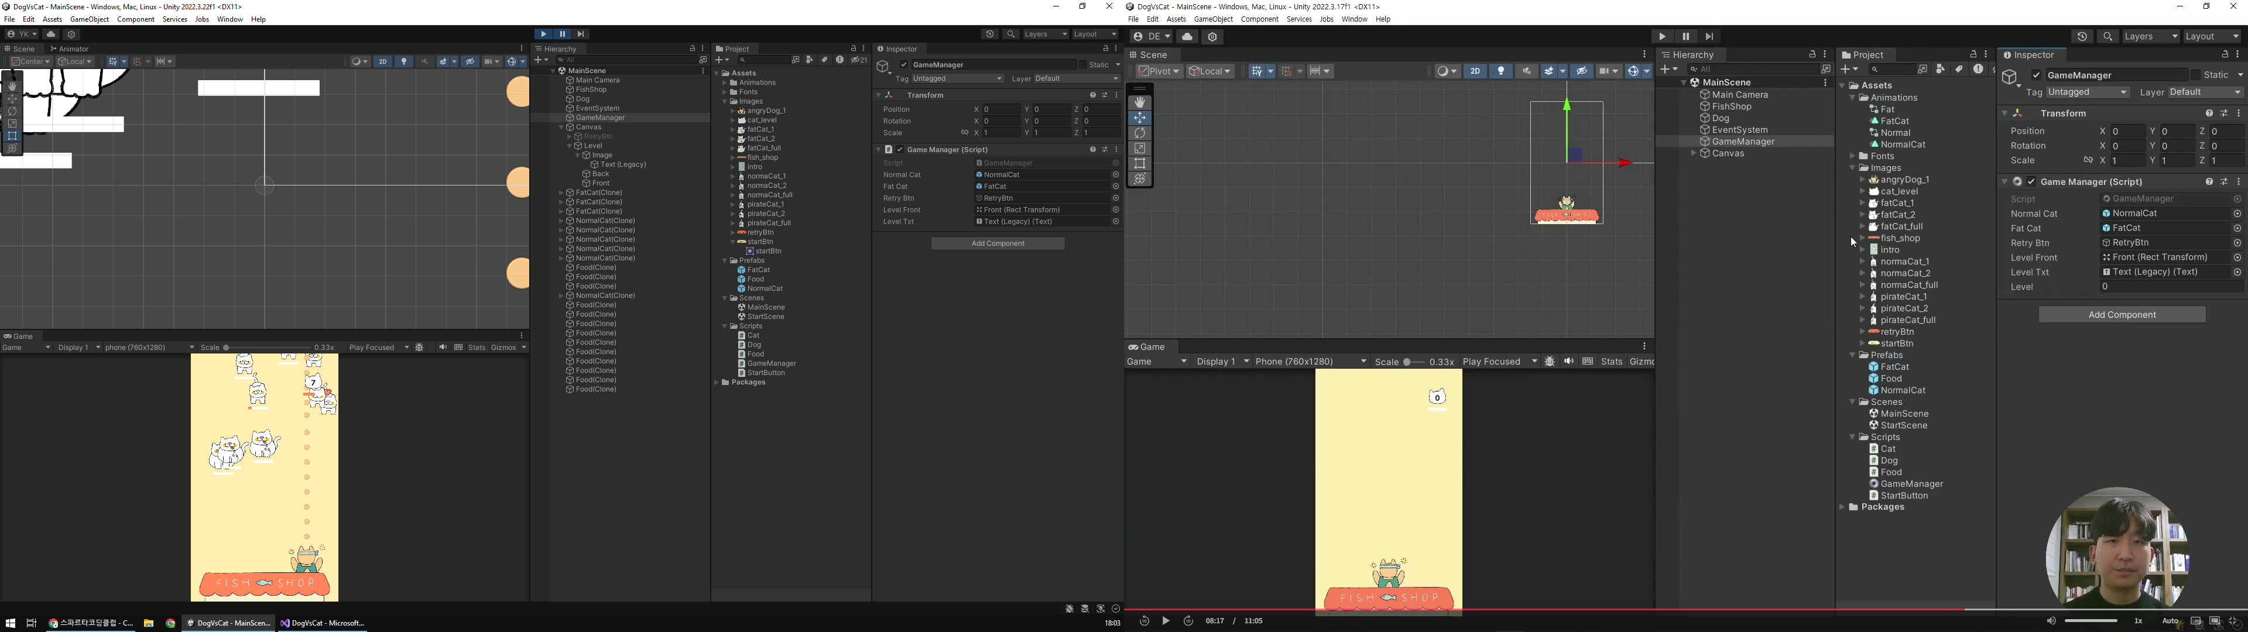
Task: Select the Rect tool in the left Scene view
Action: 12,136
